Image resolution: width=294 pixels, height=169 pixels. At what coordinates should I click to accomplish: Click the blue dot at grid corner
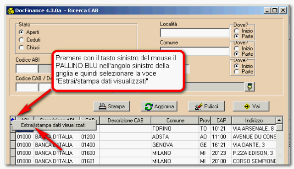12,120
